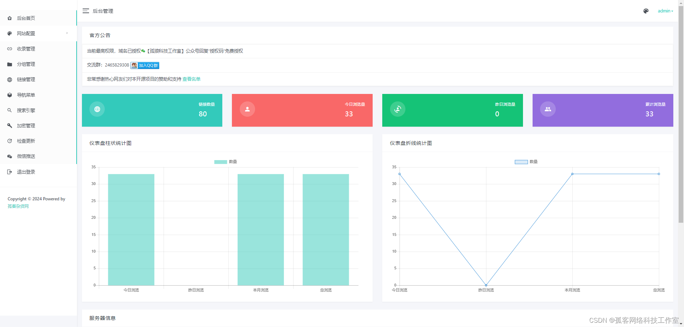
Task: Click the user icon on 今日浏览量 card
Action: tap(247, 109)
